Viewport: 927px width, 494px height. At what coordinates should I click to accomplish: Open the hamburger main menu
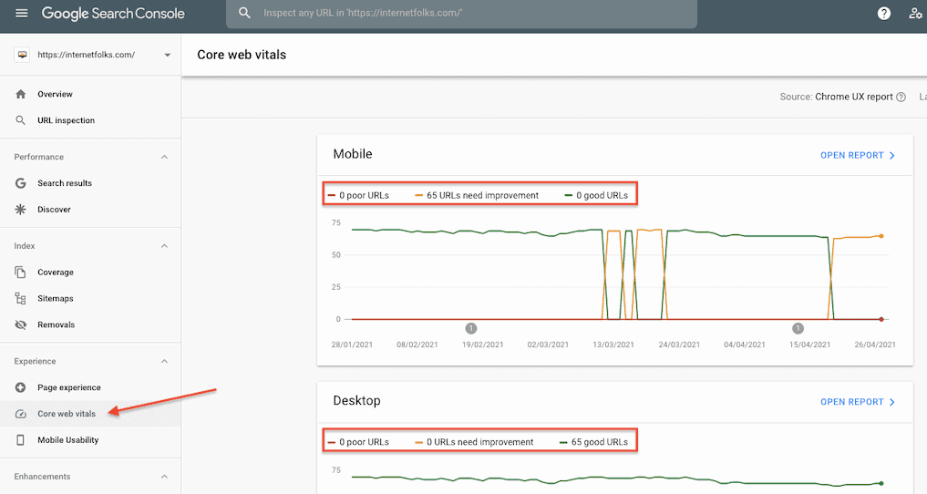22,14
